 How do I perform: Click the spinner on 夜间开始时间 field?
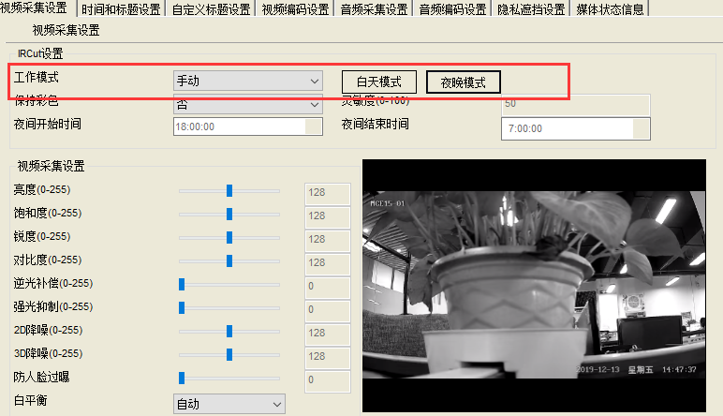tap(314, 126)
